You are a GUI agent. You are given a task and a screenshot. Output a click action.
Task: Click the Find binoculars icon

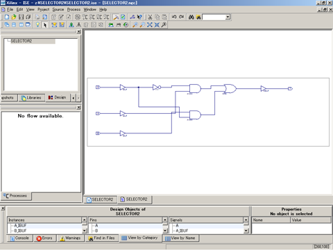(191, 17)
